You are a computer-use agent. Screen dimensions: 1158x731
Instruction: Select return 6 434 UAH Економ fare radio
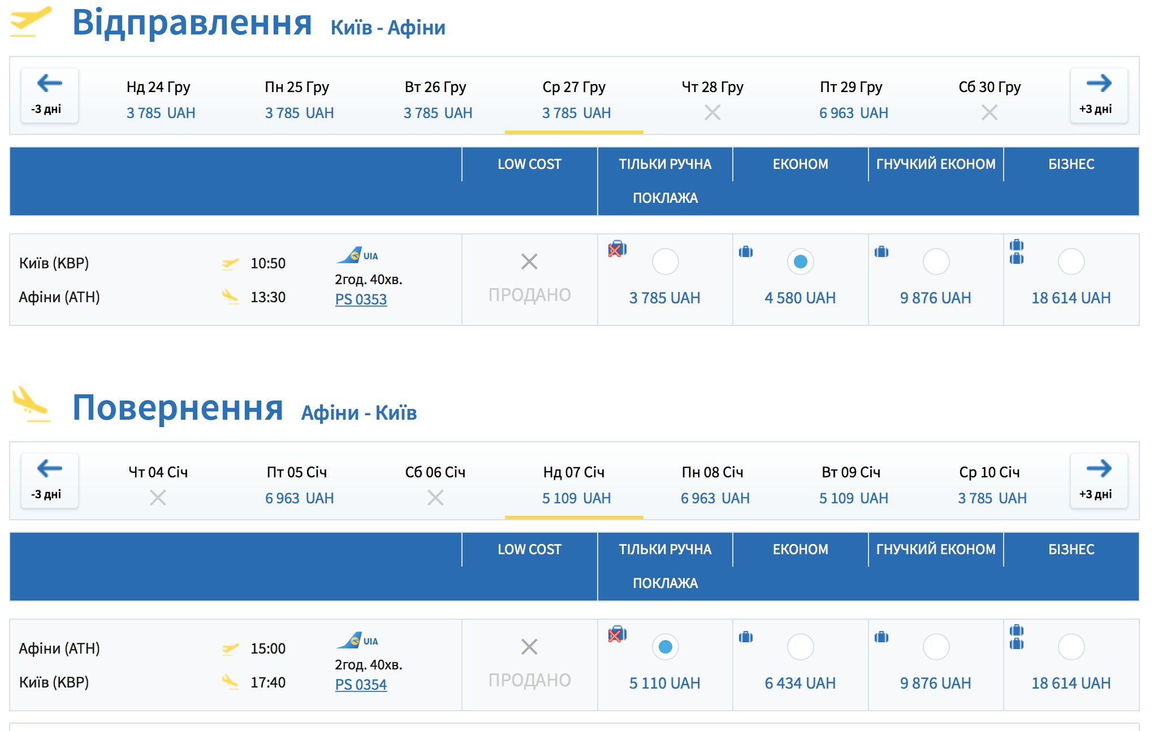[800, 647]
